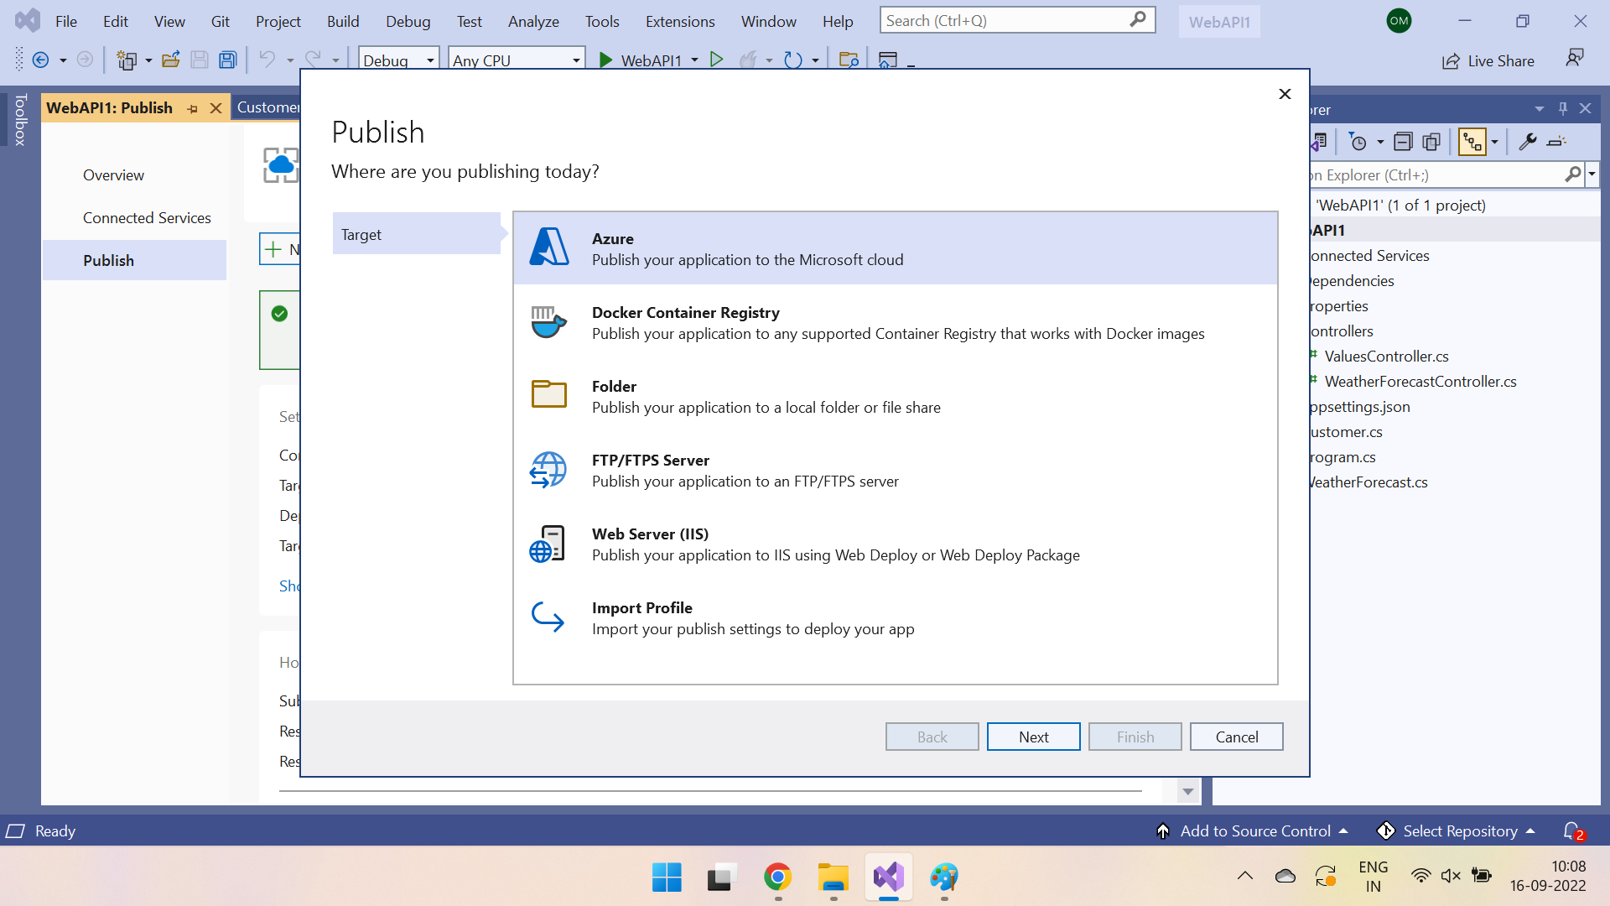Pick the Folder publish target icon
1610x906 pixels.
[549, 393]
